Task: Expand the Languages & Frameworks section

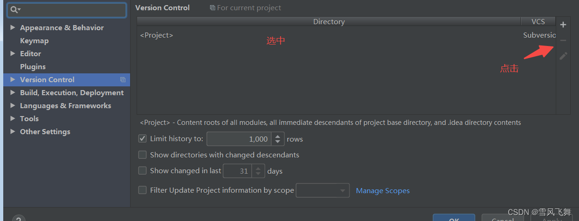Action: pyautogui.click(x=13, y=105)
